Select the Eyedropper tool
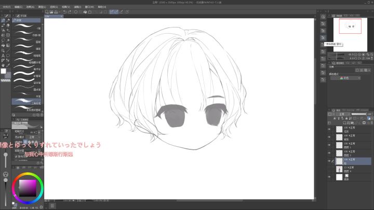Viewport: 374px width, 210px height. click(x=8, y=65)
